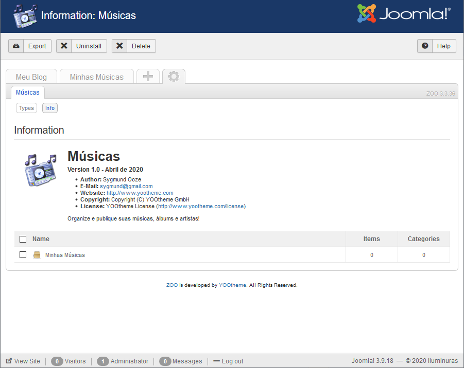The height and width of the screenshot is (368, 464).
Task: Click the Delete toolbar button
Action: [x=134, y=46]
